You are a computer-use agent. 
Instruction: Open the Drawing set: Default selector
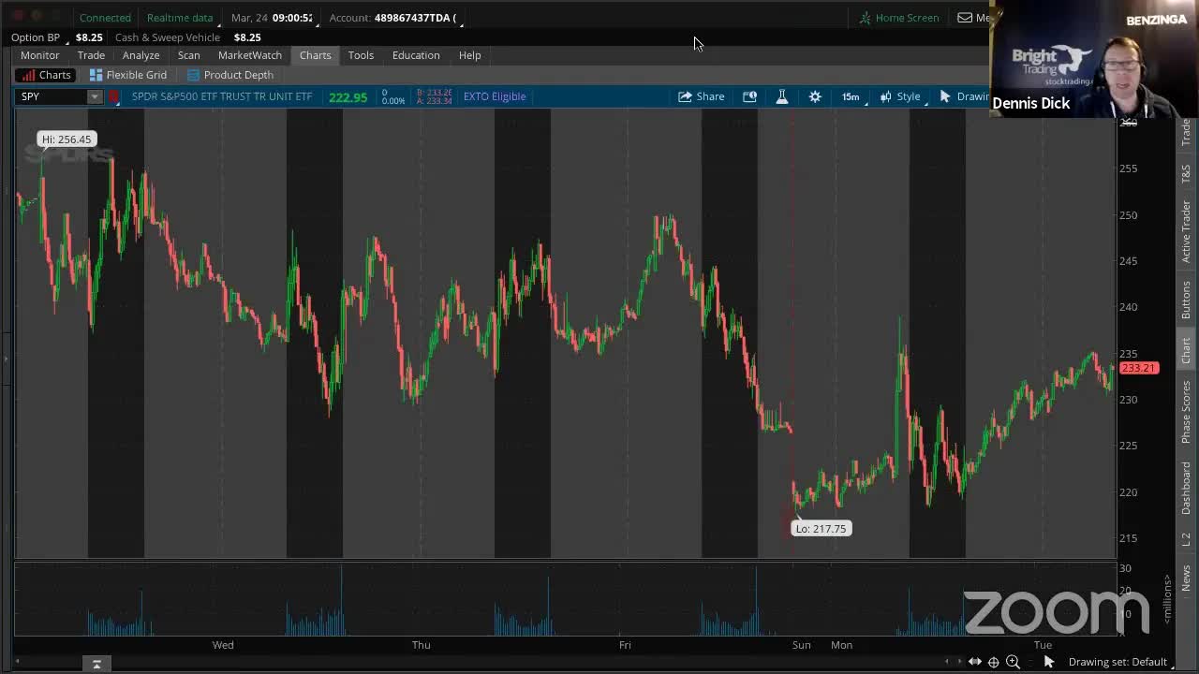(x=1118, y=662)
